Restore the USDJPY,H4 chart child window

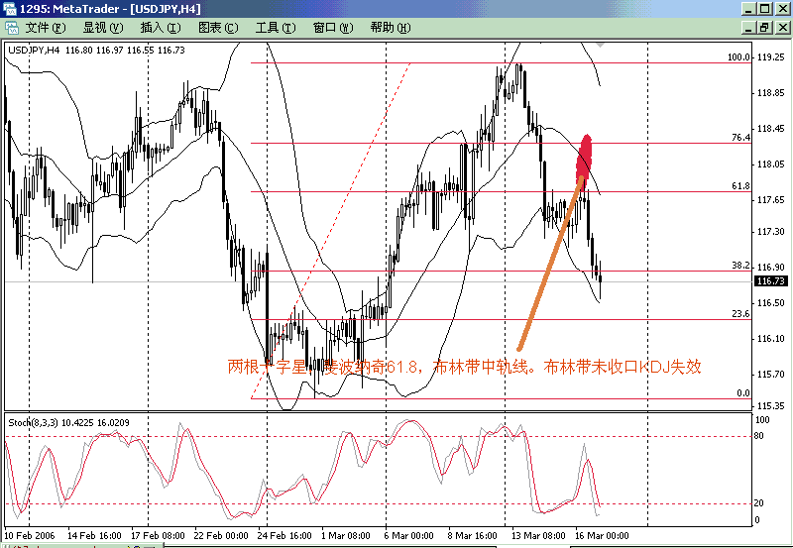tap(764, 28)
